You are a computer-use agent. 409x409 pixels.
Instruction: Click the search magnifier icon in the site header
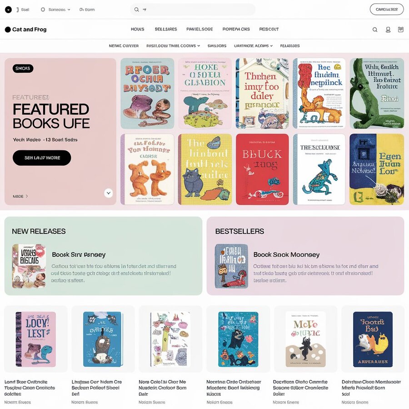pyautogui.click(x=375, y=30)
